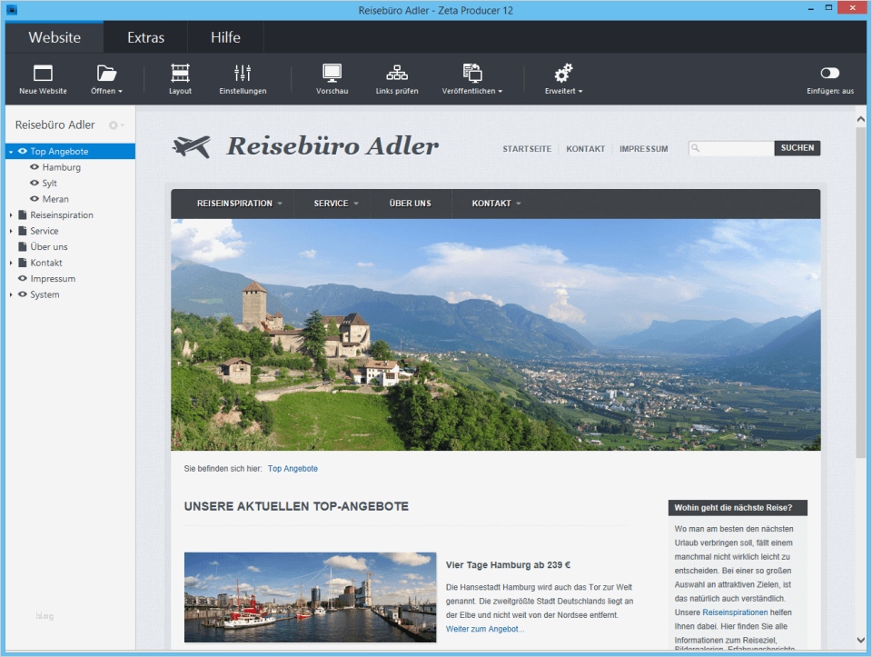Click the SUCHEN button

click(x=797, y=148)
